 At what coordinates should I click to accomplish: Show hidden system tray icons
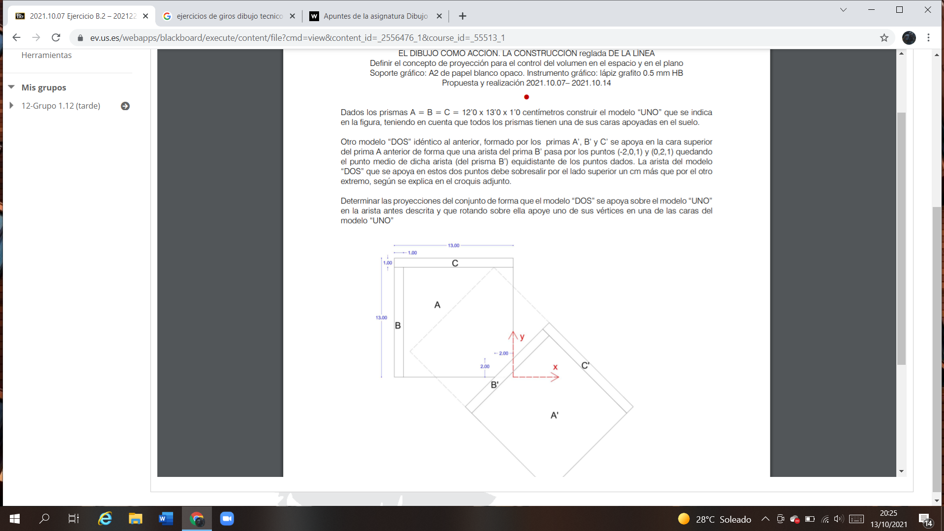(x=766, y=519)
